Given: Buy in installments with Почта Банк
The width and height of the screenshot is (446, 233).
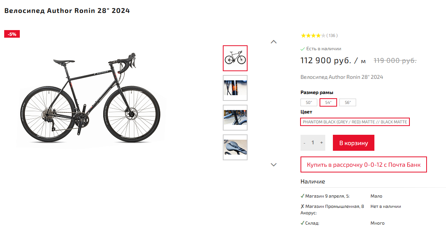Looking at the screenshot, I should [x=363, y=165].
